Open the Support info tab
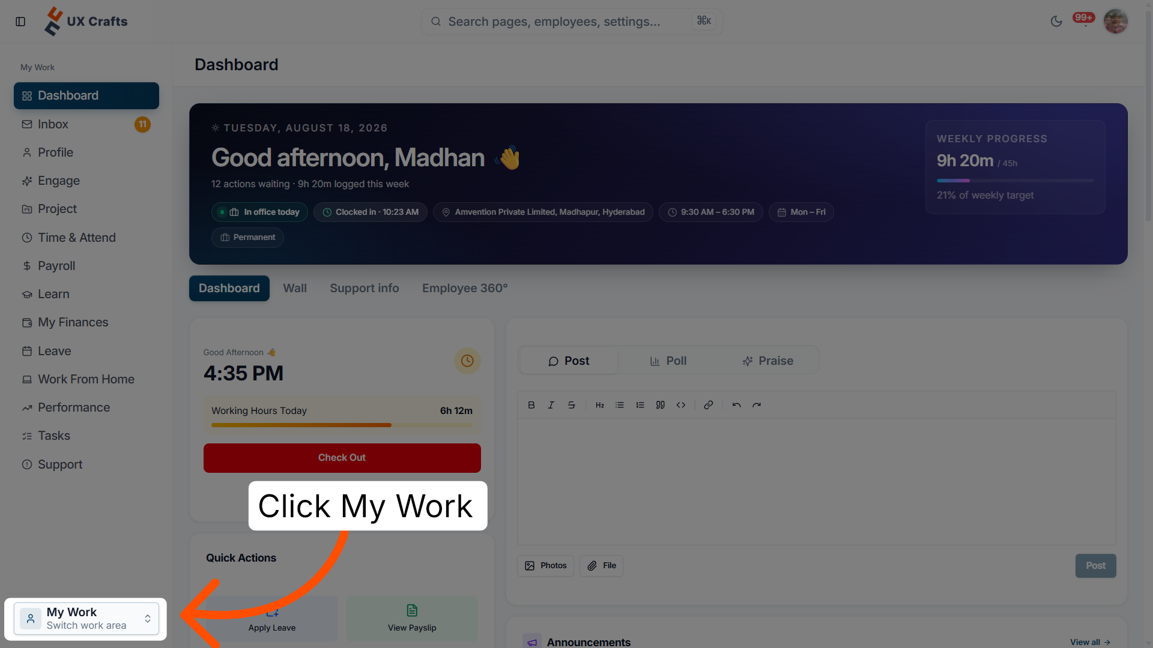The width and height of the screenshot is (1153, 648). point(365,288)
